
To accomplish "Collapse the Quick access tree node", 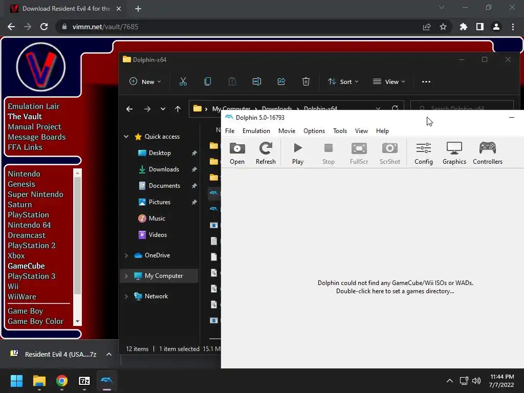I will click(126, 136).
